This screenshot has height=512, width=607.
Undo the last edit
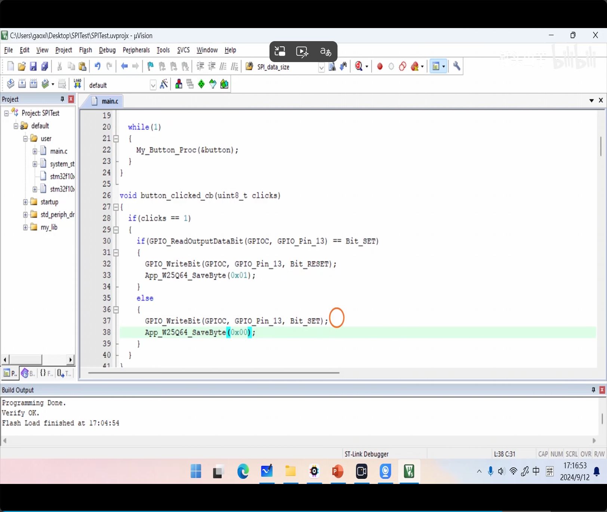tap(98, 67)
